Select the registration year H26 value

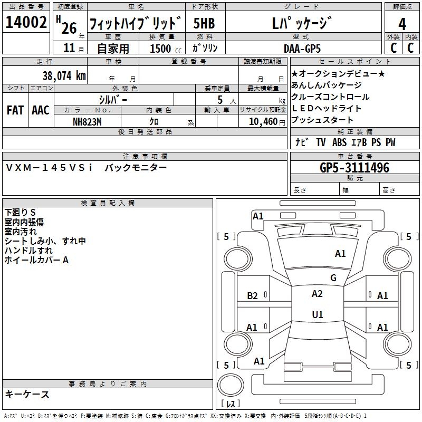point(67,25)
